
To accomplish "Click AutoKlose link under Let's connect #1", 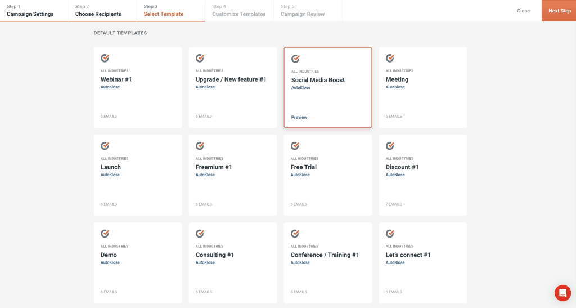I will tap(395, 263).
